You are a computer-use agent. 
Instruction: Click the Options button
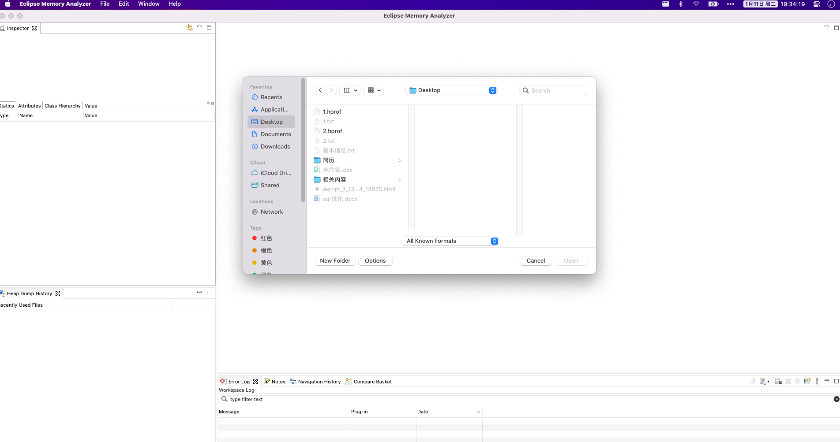pos(375,261)
